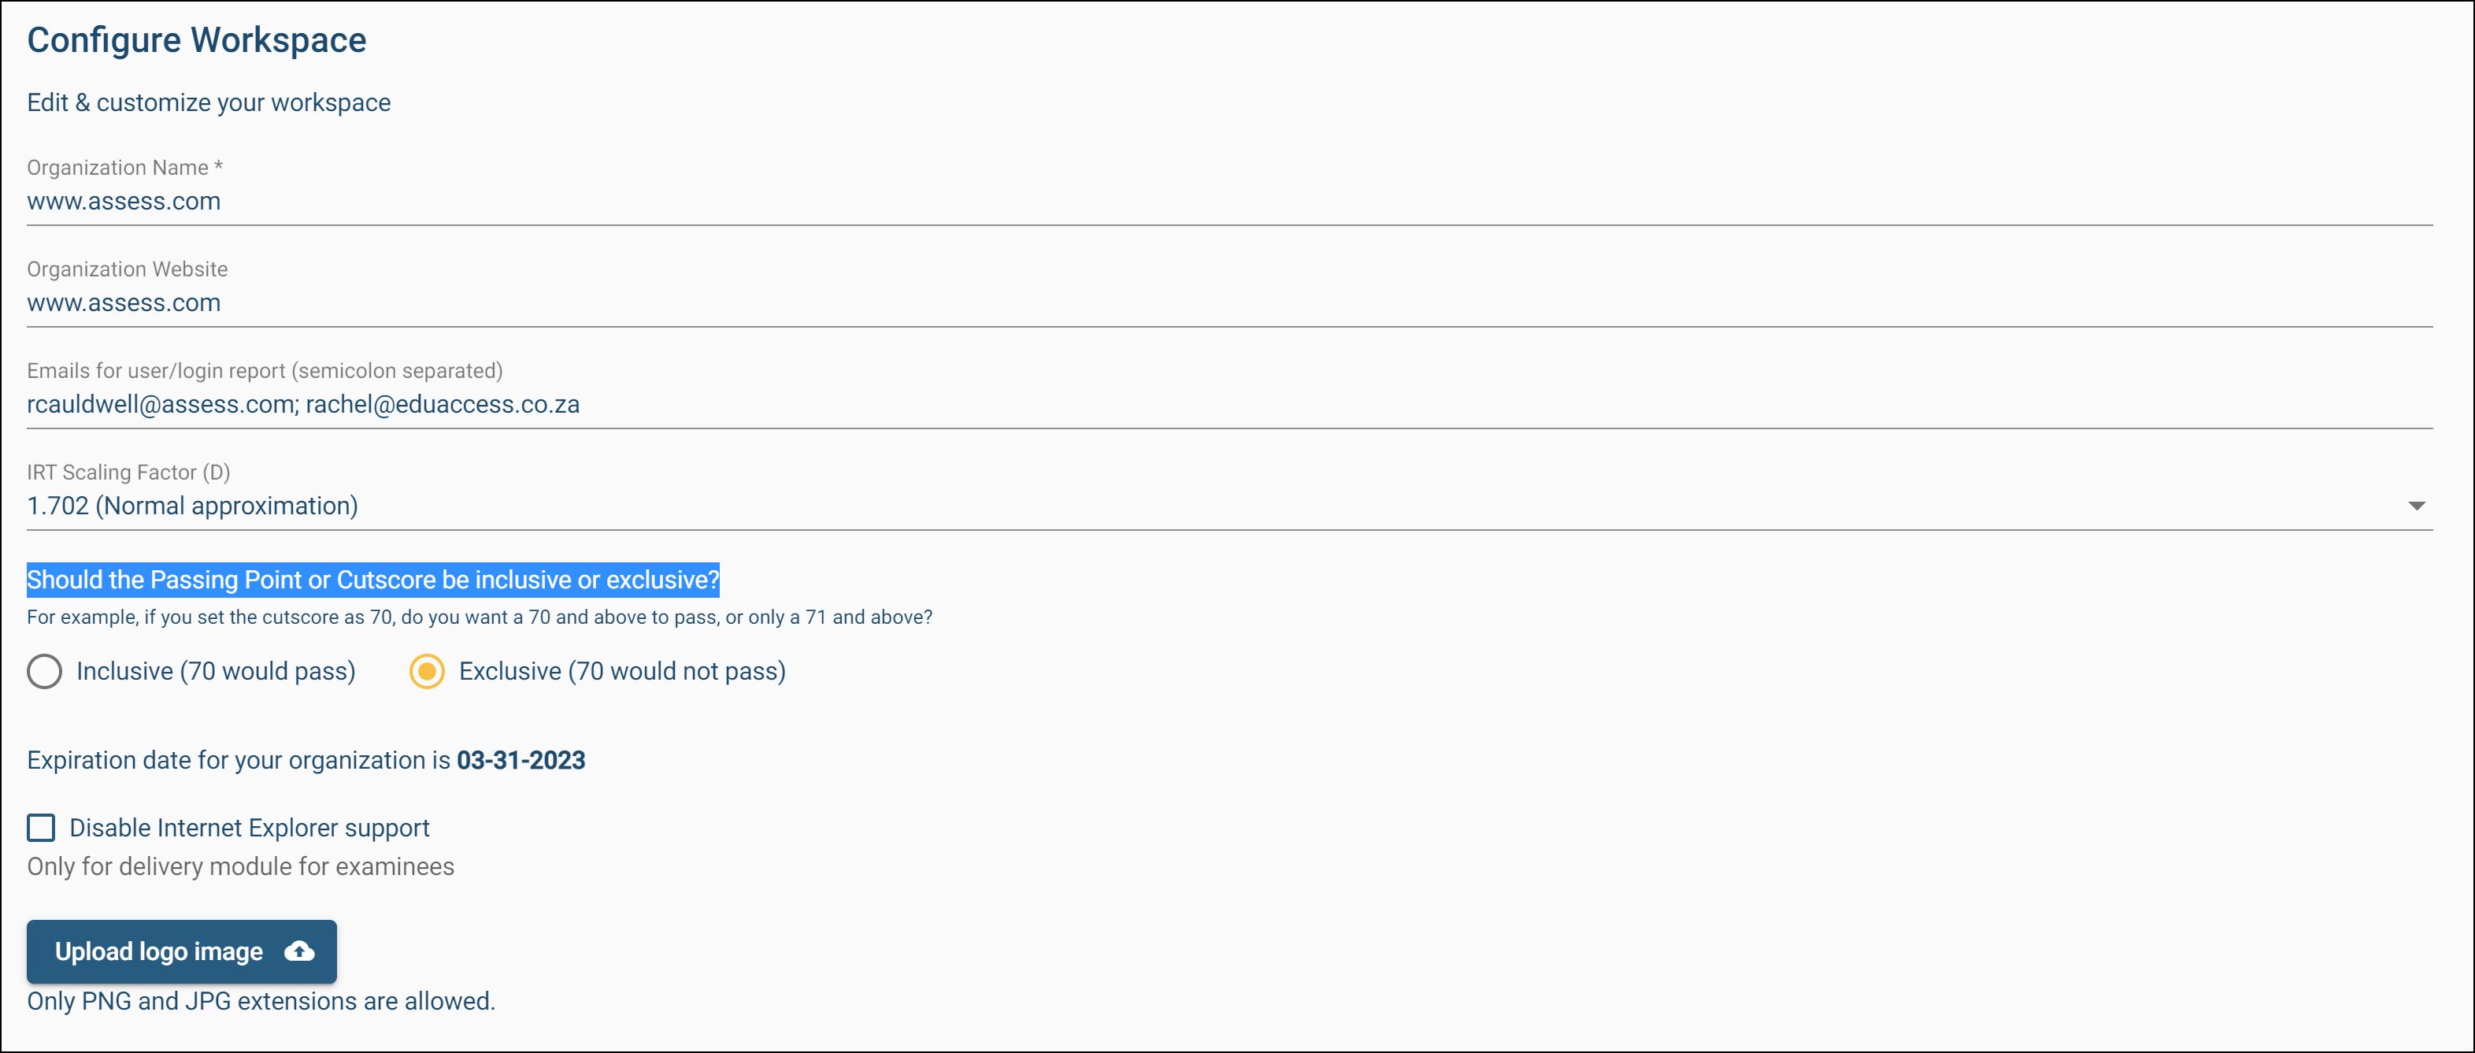This screenshot has height=1053, width=2475.
Task: Click the Organization Name input value
Action: (x=124, y=201)
